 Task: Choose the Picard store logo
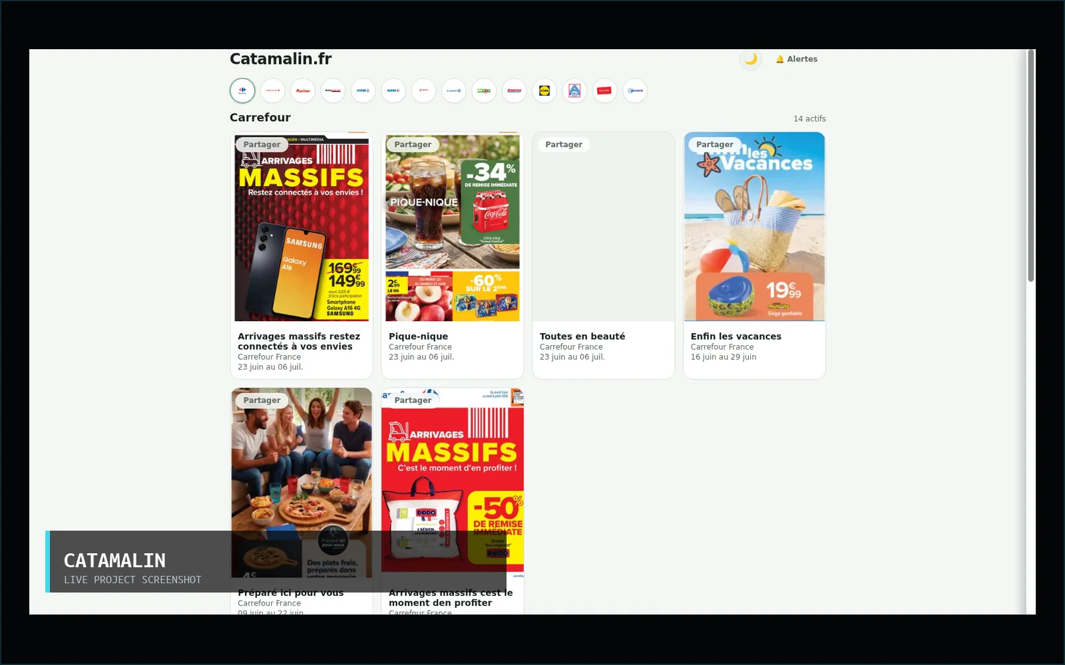pyautogui.click(x=635, y=90)
